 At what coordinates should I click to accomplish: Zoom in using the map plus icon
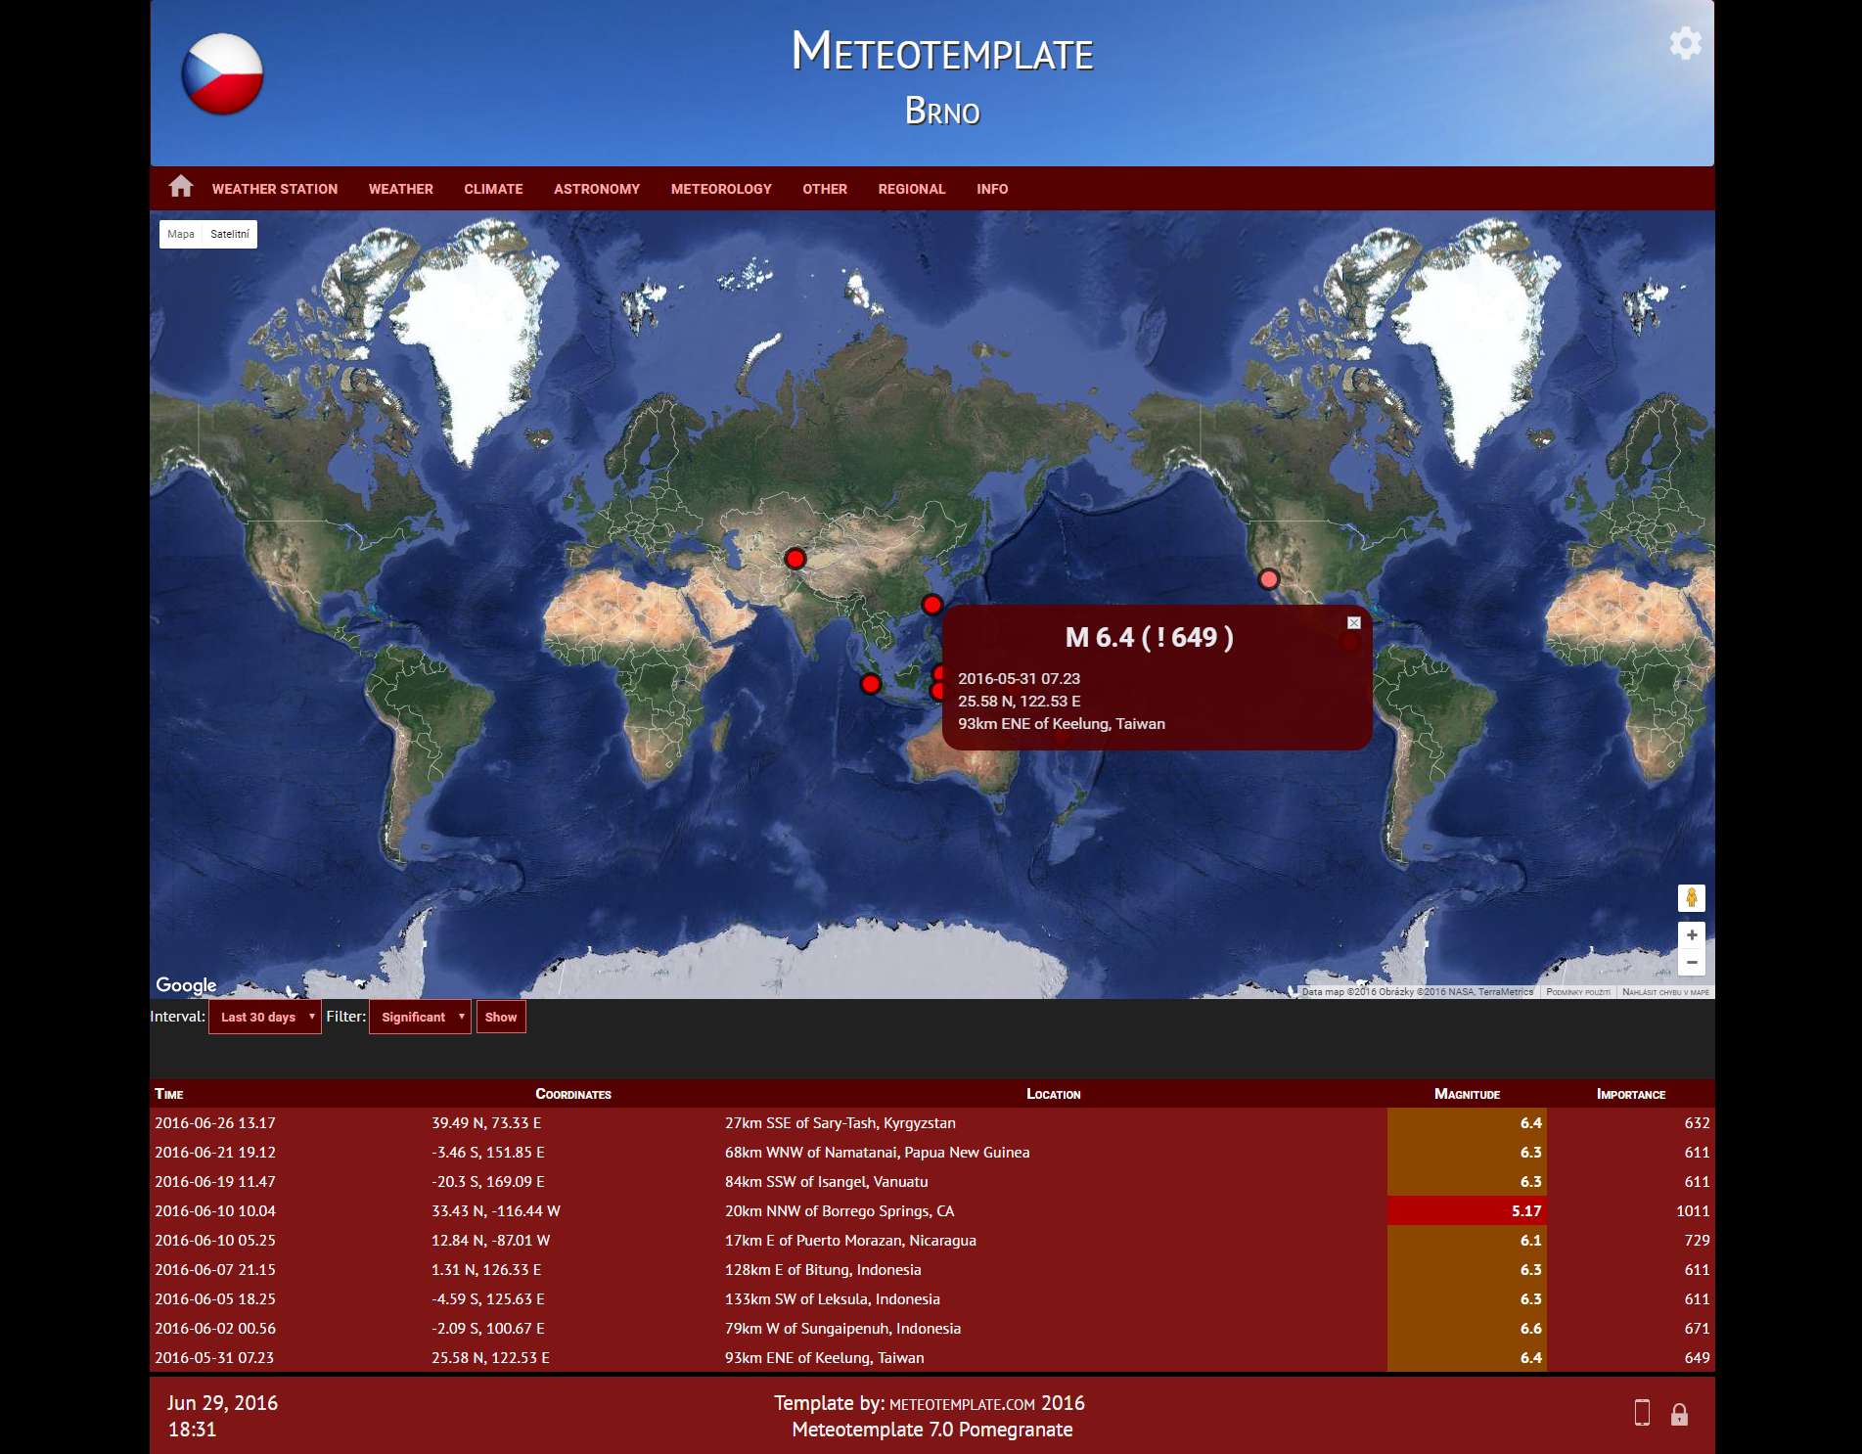coord(1692,934)
